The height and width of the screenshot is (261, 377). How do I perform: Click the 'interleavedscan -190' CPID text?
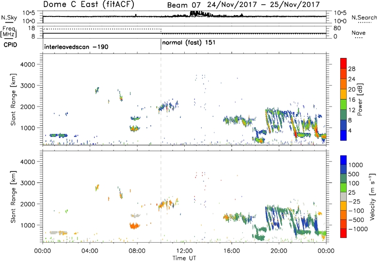pos(76,47)
